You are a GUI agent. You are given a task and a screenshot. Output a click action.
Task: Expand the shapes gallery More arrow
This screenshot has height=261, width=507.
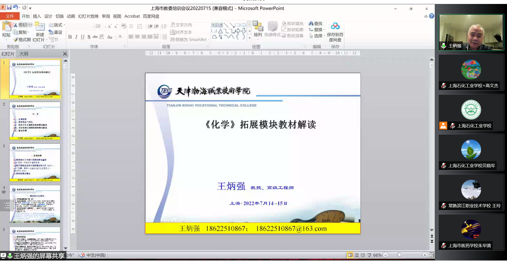point(249,38)
